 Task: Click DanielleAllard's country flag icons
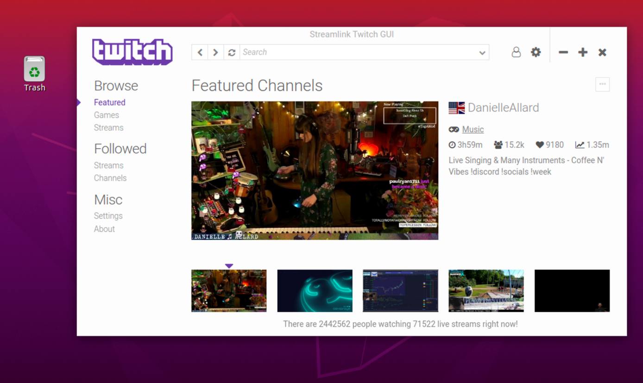coord(456,107)
